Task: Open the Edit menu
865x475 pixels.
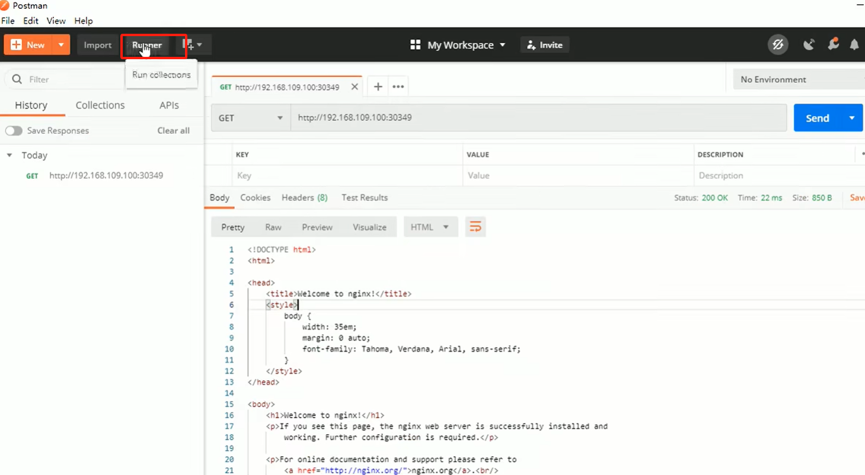Action: 31,21
